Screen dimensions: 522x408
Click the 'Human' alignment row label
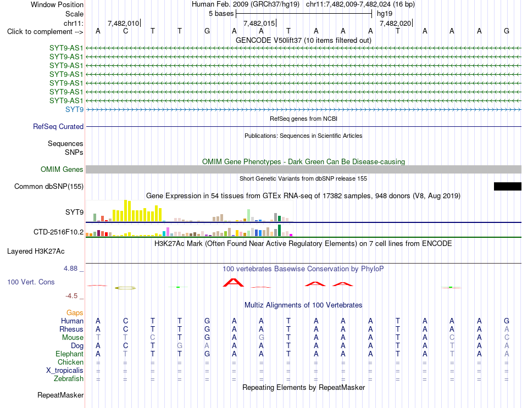click(72, 321)
